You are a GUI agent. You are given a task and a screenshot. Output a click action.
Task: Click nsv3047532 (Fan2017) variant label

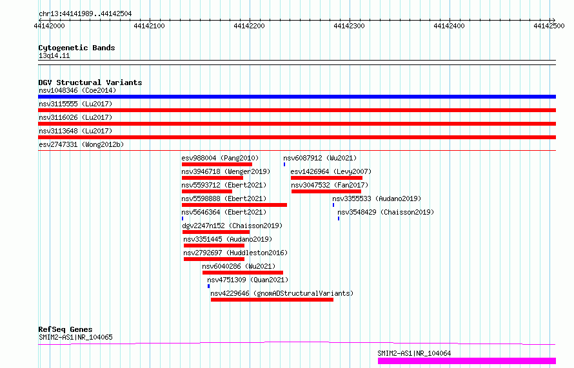click(330, 185)
